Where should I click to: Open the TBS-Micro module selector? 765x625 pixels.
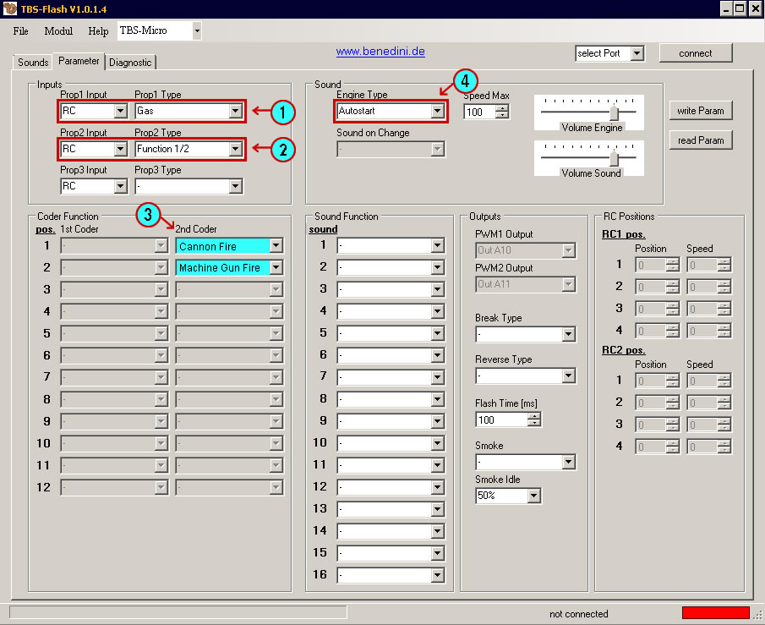[197, 31]
